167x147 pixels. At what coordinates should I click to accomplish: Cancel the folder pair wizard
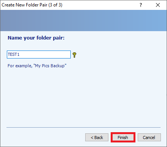(149, 138)
